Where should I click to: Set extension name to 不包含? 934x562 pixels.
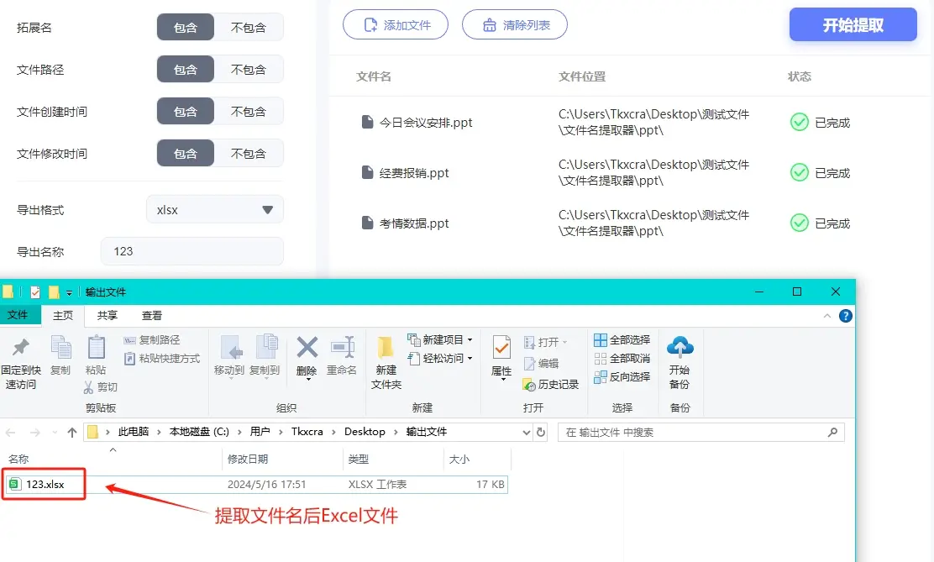point(249,28)
